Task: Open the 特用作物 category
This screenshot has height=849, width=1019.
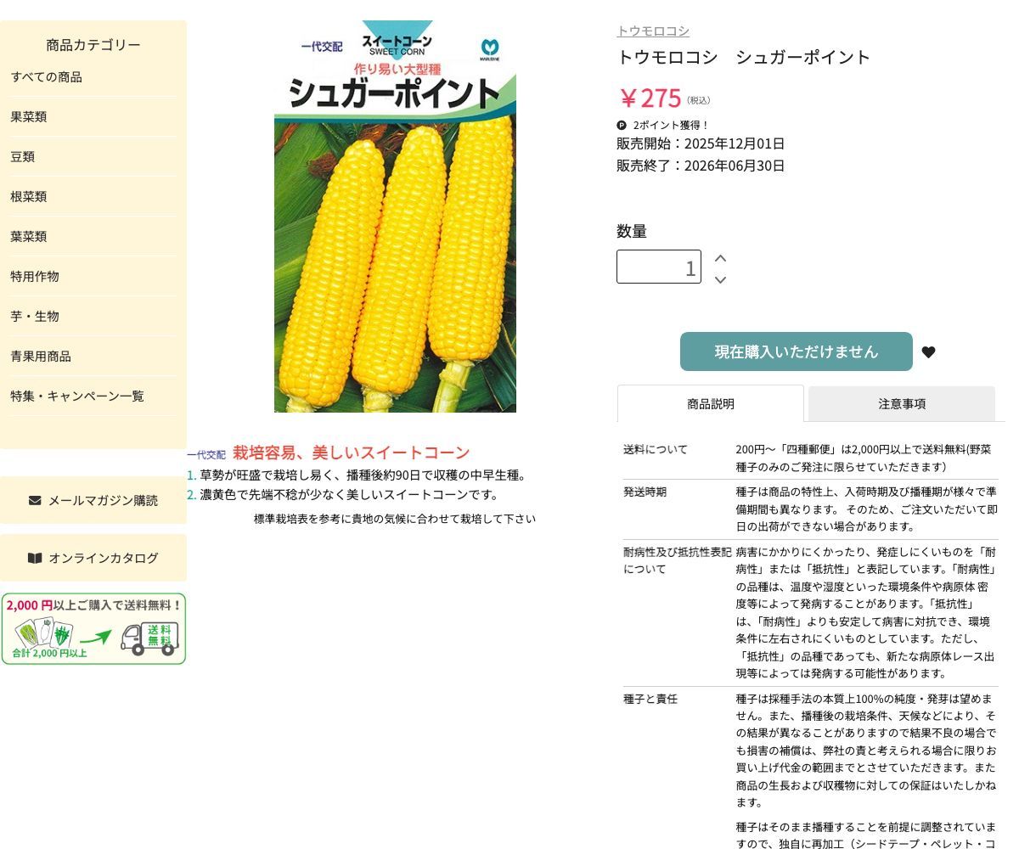Action: point(35,277)
